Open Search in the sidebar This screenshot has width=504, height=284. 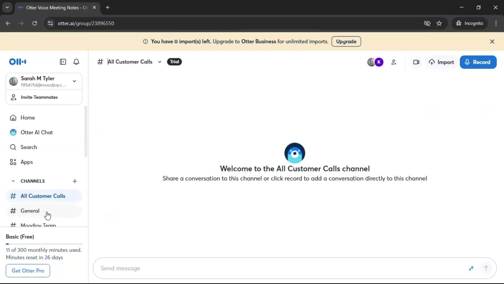pos(44,147)
